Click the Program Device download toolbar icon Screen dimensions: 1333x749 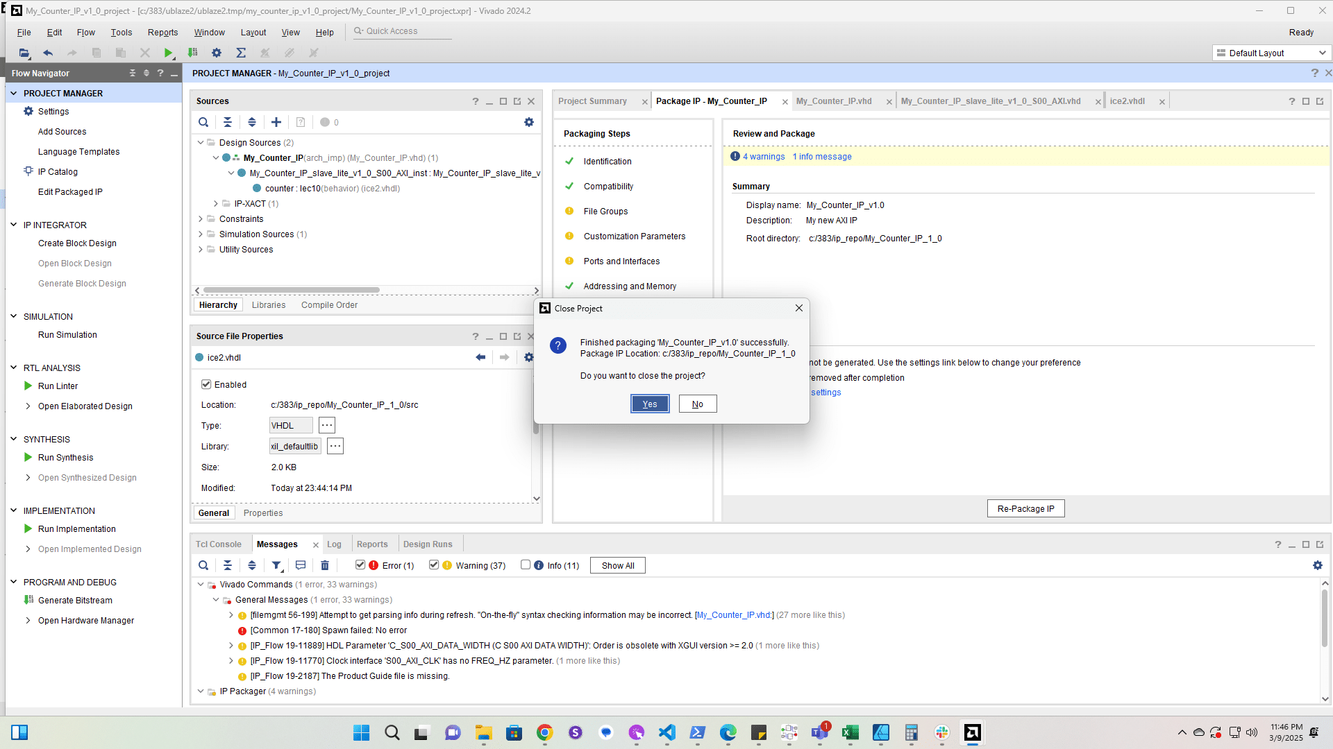[x=192, y=53]
